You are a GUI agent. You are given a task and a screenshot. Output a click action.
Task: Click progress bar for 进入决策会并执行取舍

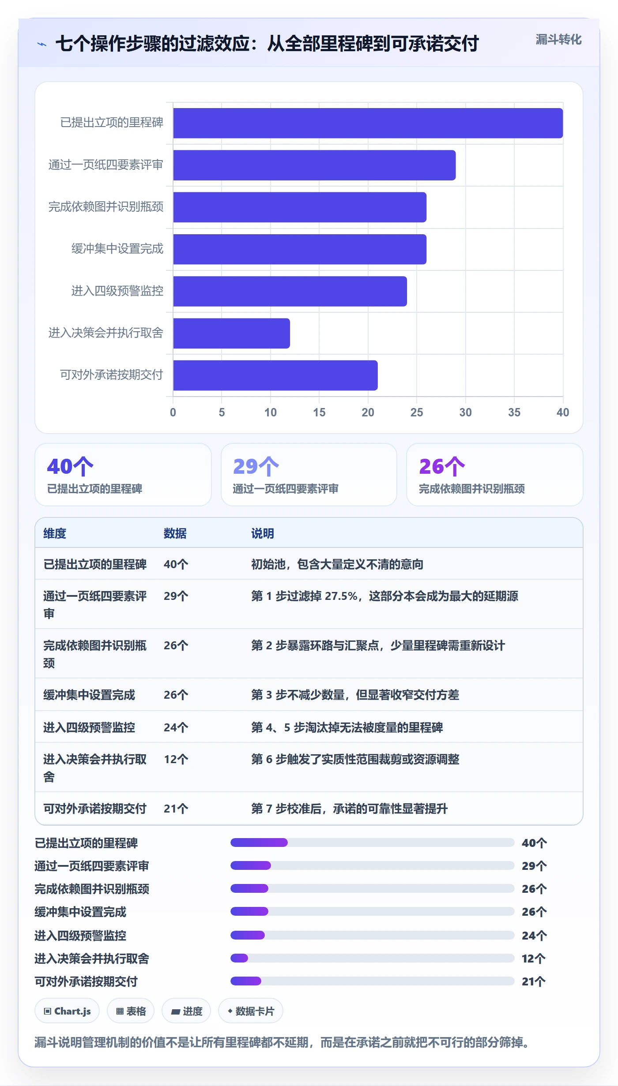pos(373,958)
